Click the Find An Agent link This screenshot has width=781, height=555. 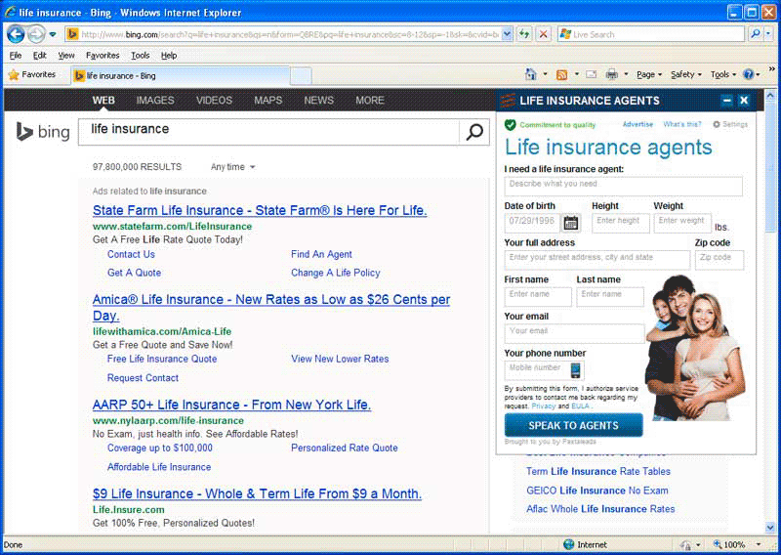[x=321, y=254]
